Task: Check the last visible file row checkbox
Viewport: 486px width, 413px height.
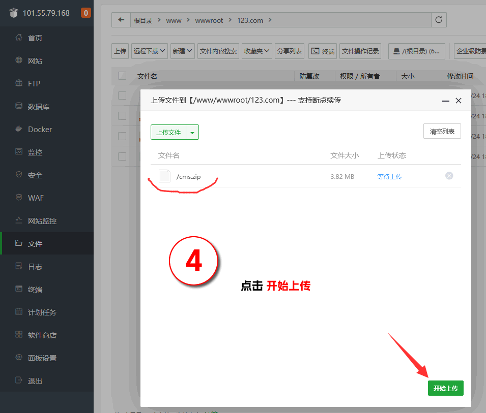Action: [x=122, y=156]
